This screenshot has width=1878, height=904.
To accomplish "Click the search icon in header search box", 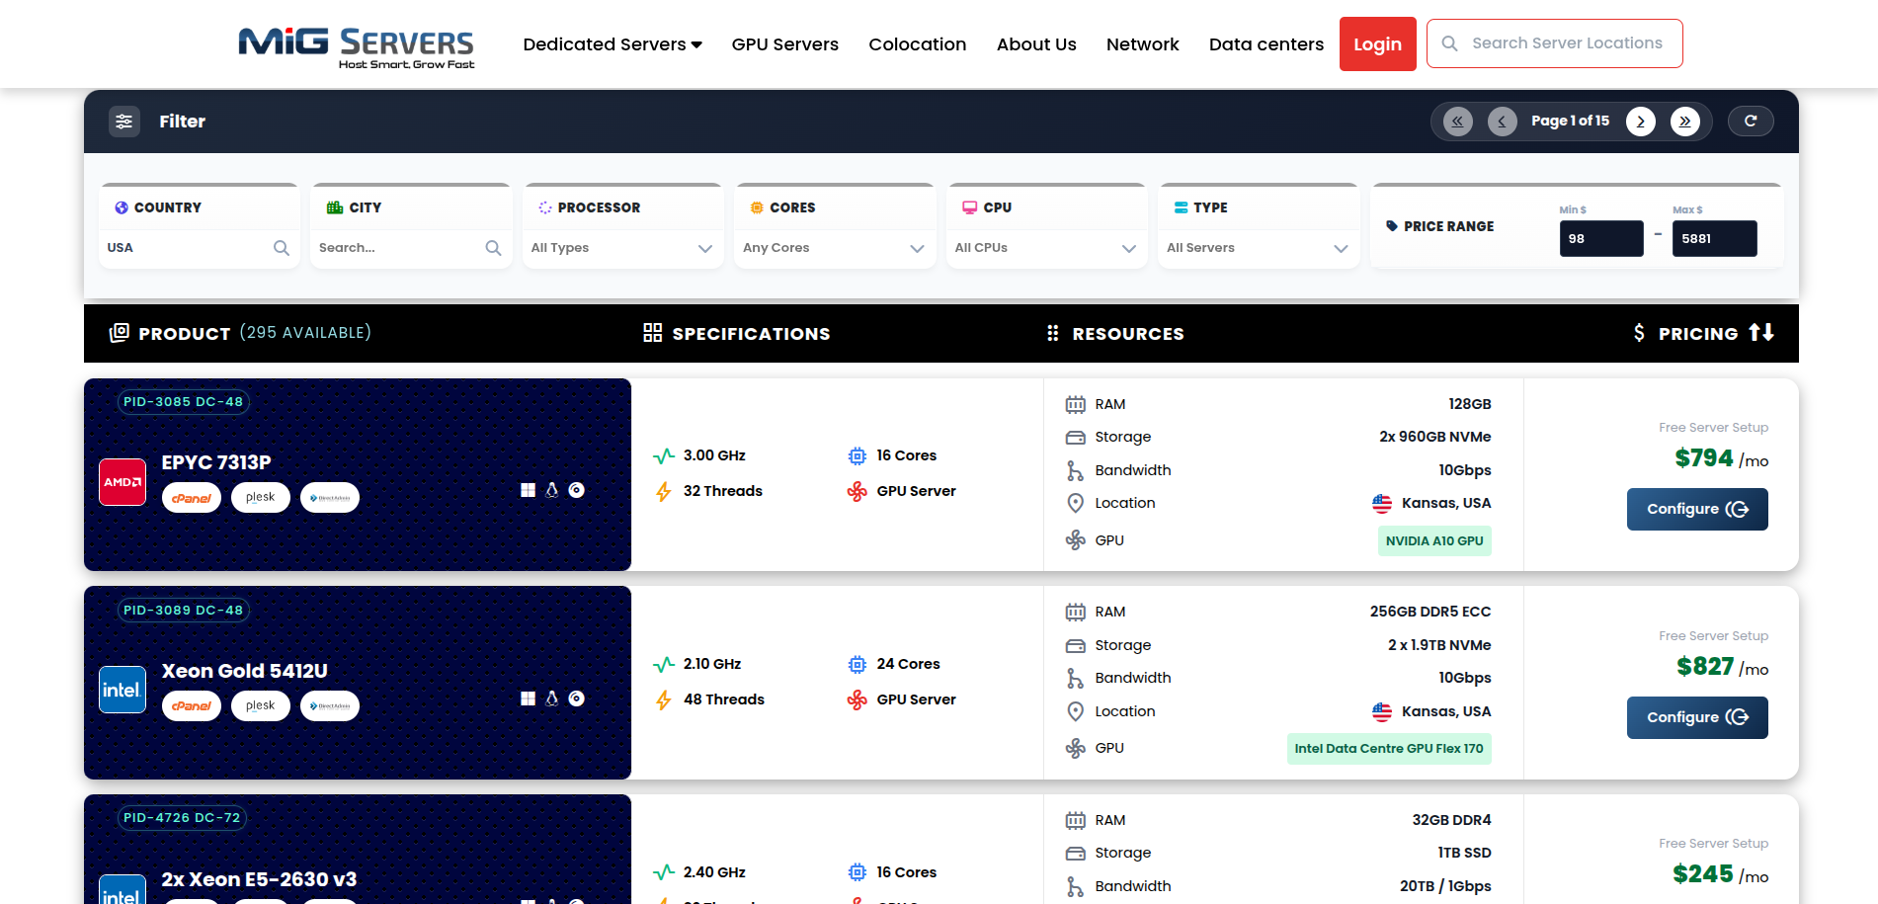I will 1450,43.
